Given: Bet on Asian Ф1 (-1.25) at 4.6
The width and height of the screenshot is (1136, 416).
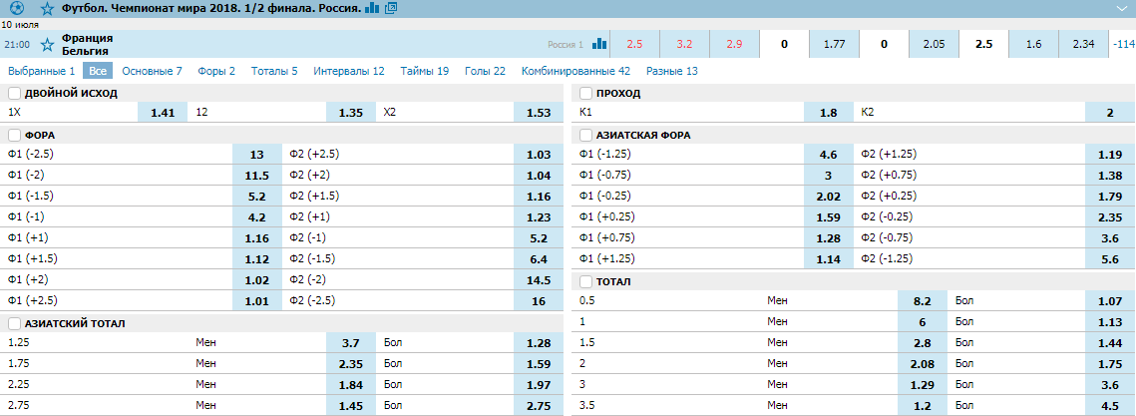Looking at the screenshot, I should pyautogui.click(x=829, y=155).
